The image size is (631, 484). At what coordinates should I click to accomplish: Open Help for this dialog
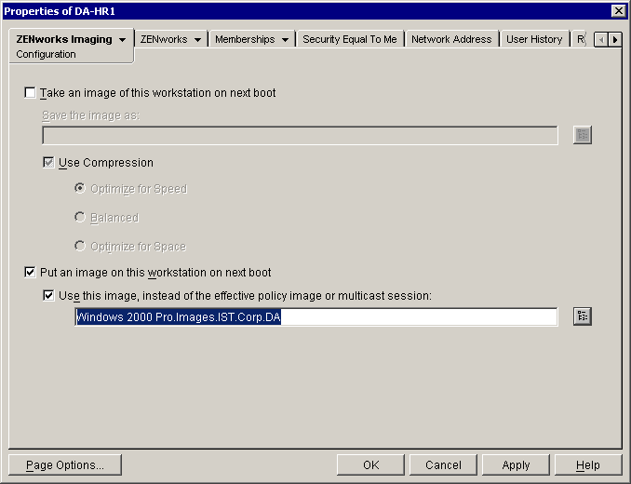pyautogui.click(x=588, y=464)
